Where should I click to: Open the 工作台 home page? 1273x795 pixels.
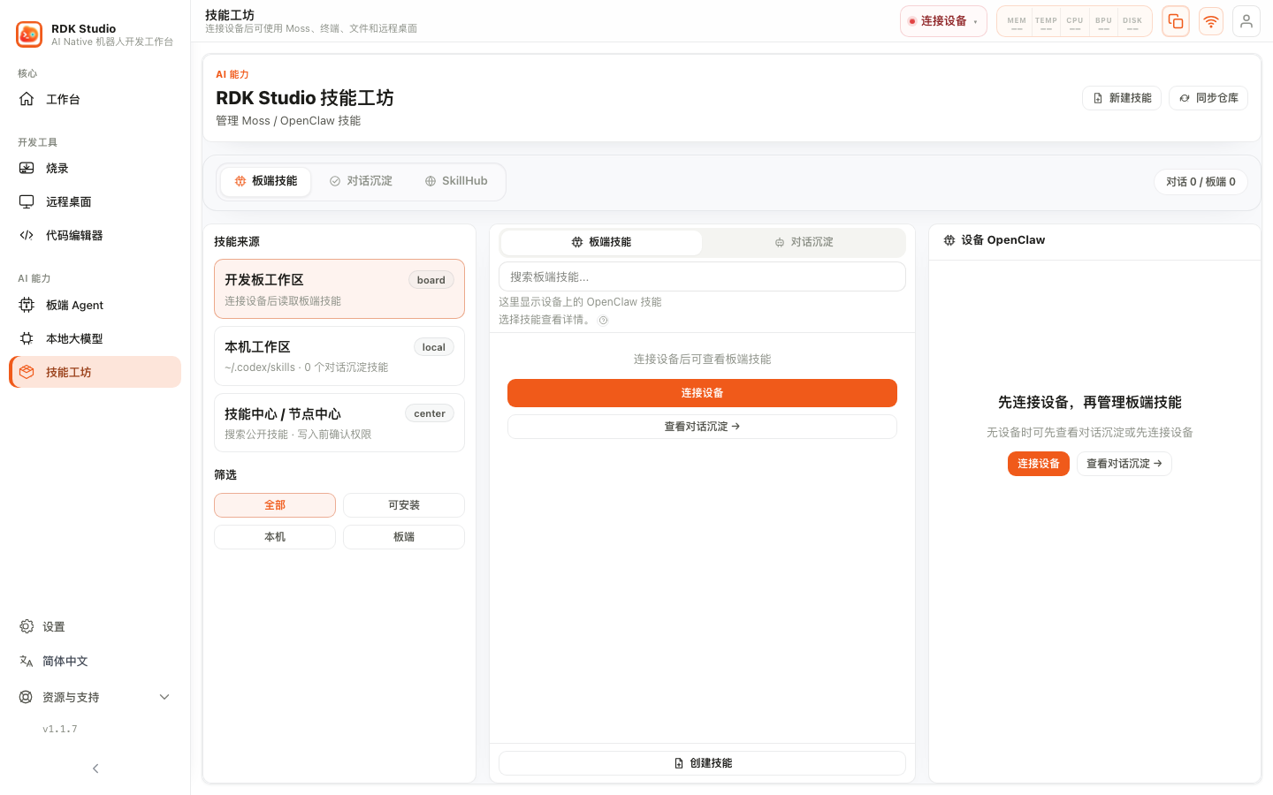95,99
